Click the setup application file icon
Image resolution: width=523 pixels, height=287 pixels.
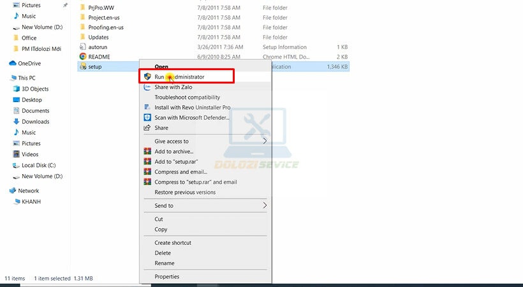(x=83, y=66)
